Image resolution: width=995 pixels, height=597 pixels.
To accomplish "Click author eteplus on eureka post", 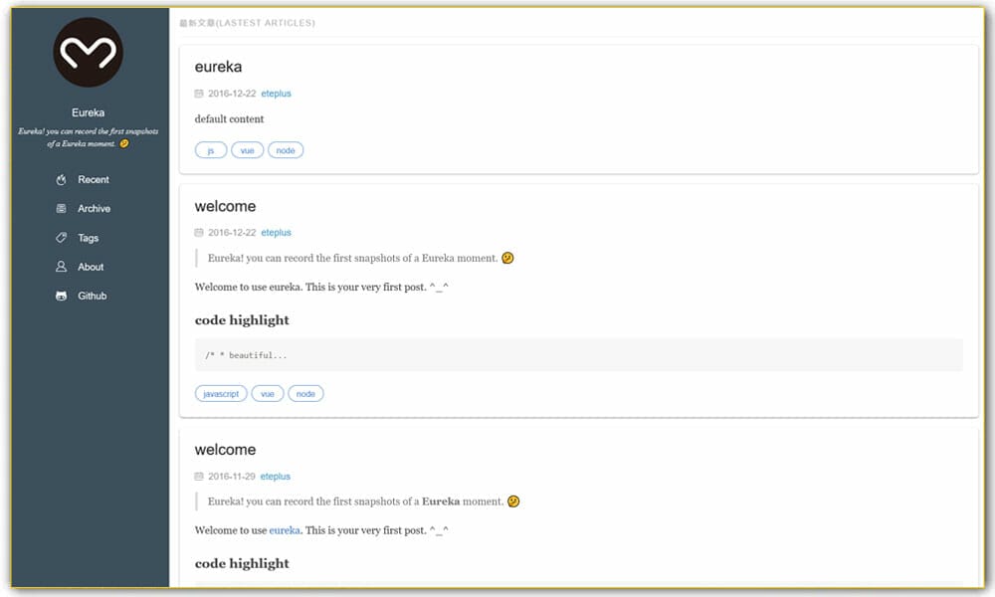I will [x=276, y=94].
